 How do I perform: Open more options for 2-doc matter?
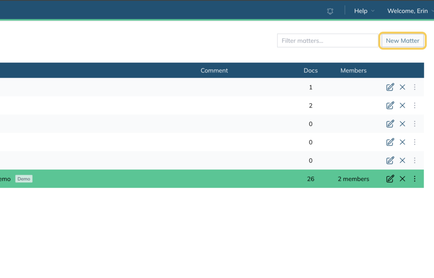[x=415, y=105]
